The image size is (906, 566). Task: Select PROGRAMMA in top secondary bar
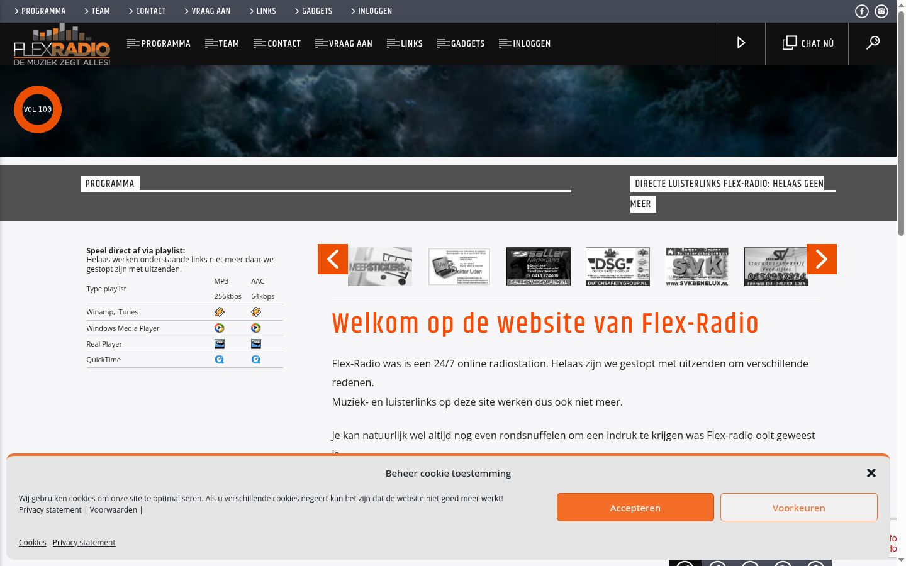[x=40, y=11]
